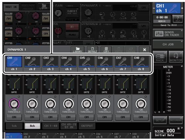Toggle ch 8 dynamics ON button
Image resolution: width=185 pixels, height=140 pixels.
point(141,117)
